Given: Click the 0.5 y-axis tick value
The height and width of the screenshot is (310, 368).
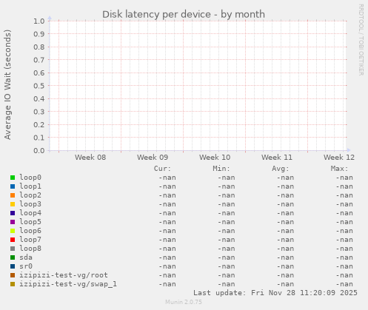Looking at the screenshot, I should click(x=39, y=86).
